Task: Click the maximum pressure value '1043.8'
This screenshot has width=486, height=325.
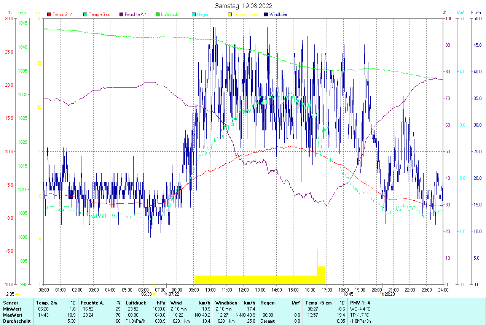Action: tap(159, 315)
